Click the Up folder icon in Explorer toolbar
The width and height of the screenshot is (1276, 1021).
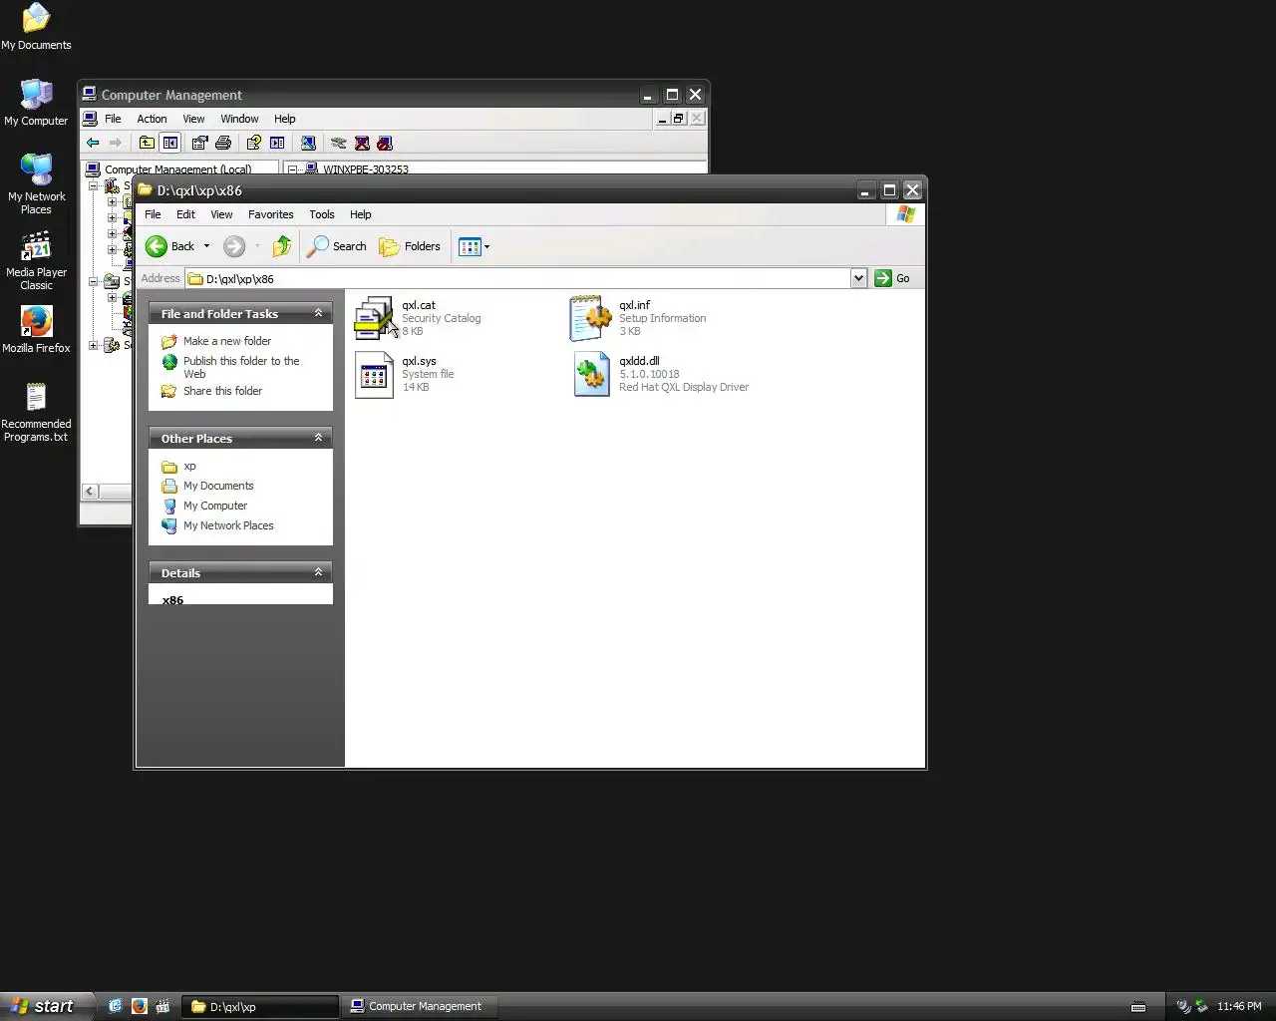pyautogui.click(x=282, y=246)
